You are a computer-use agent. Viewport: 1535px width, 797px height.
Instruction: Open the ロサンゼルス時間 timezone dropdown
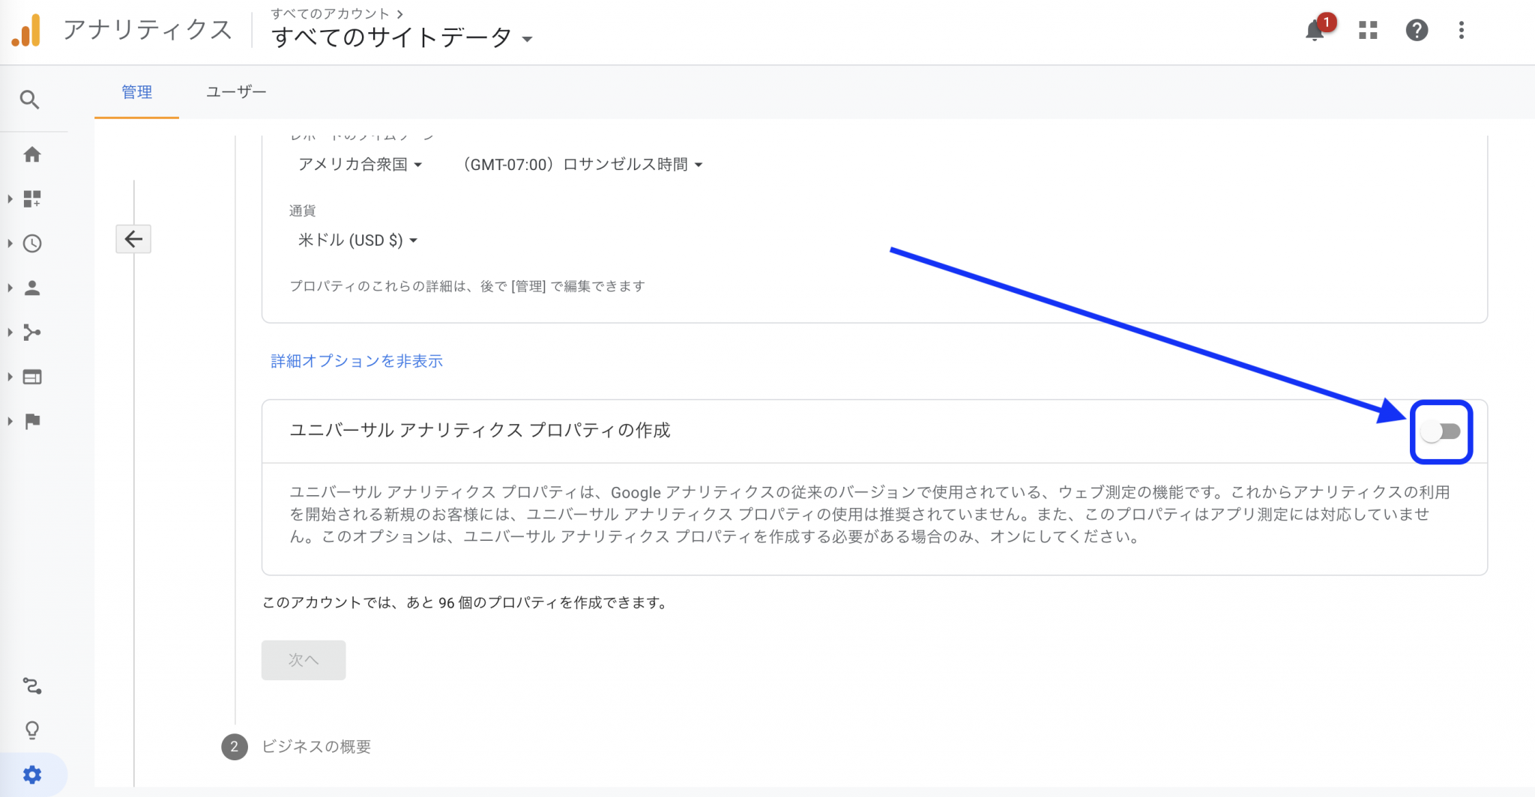pyautogui.click(x=582, y=165)
